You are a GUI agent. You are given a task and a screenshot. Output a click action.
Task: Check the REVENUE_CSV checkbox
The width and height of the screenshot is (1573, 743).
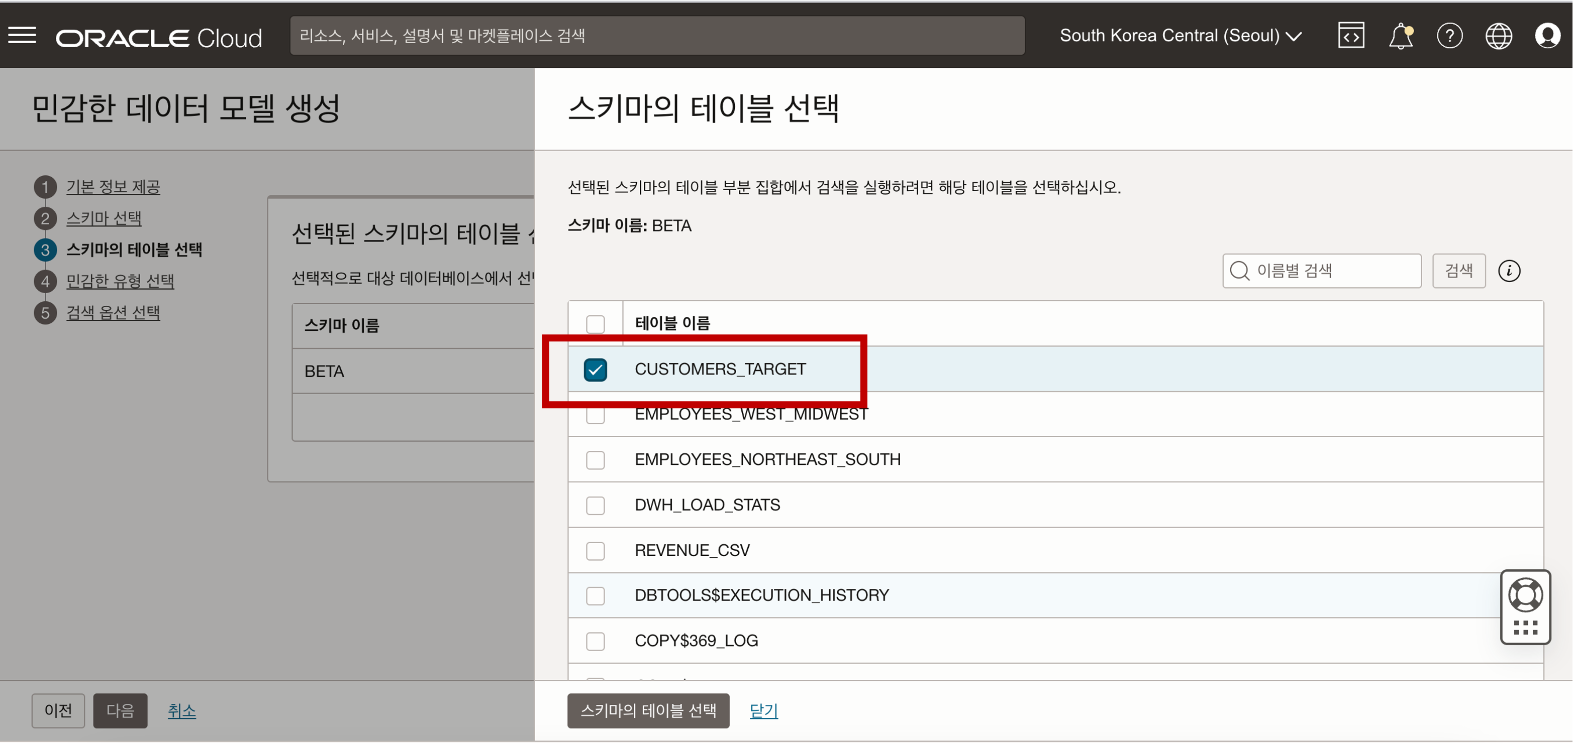click(x=596, y=551)
